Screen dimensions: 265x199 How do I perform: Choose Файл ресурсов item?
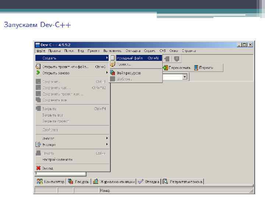136,73
